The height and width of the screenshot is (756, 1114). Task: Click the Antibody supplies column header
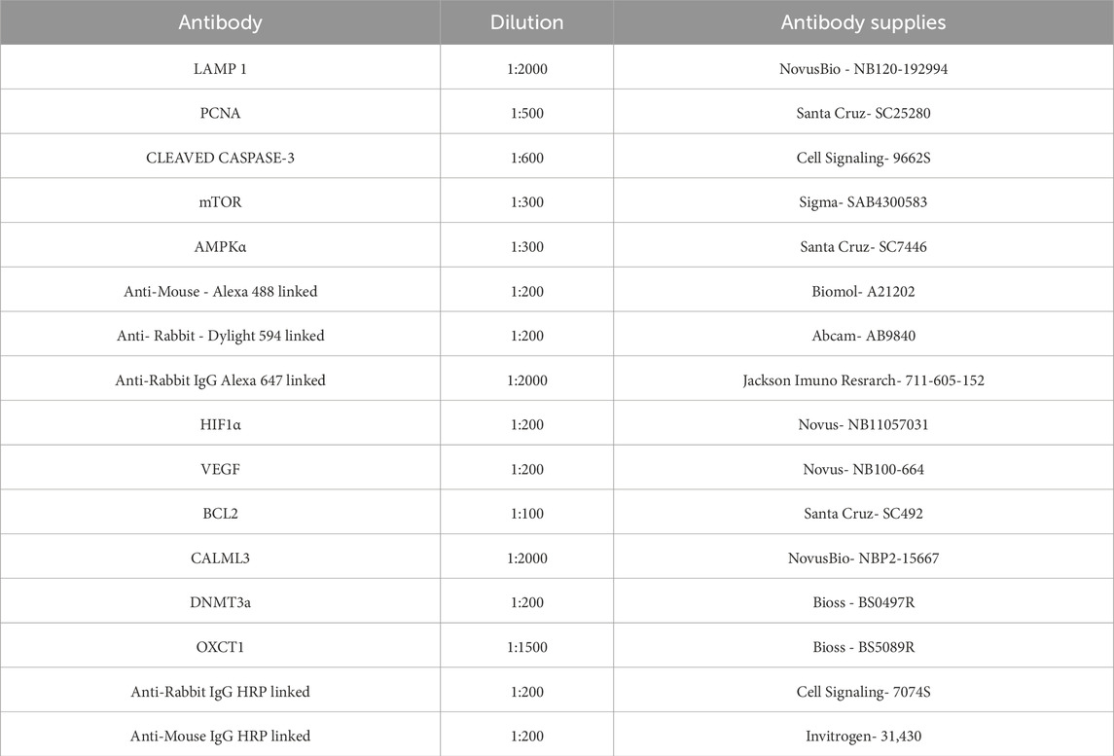tap(863, 22)
